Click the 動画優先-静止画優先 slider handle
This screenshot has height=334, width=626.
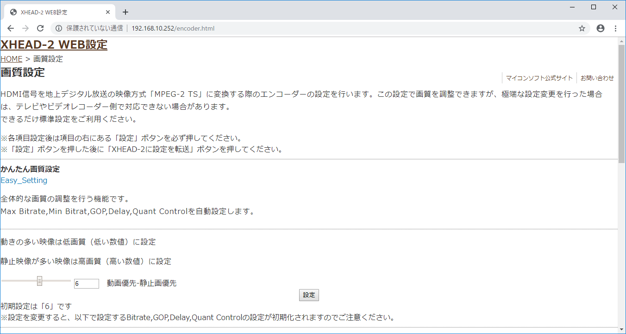coord(40,280)
